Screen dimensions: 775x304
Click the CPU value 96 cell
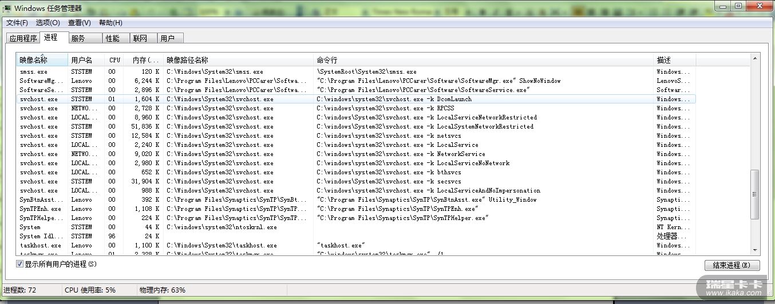[112, 237]
